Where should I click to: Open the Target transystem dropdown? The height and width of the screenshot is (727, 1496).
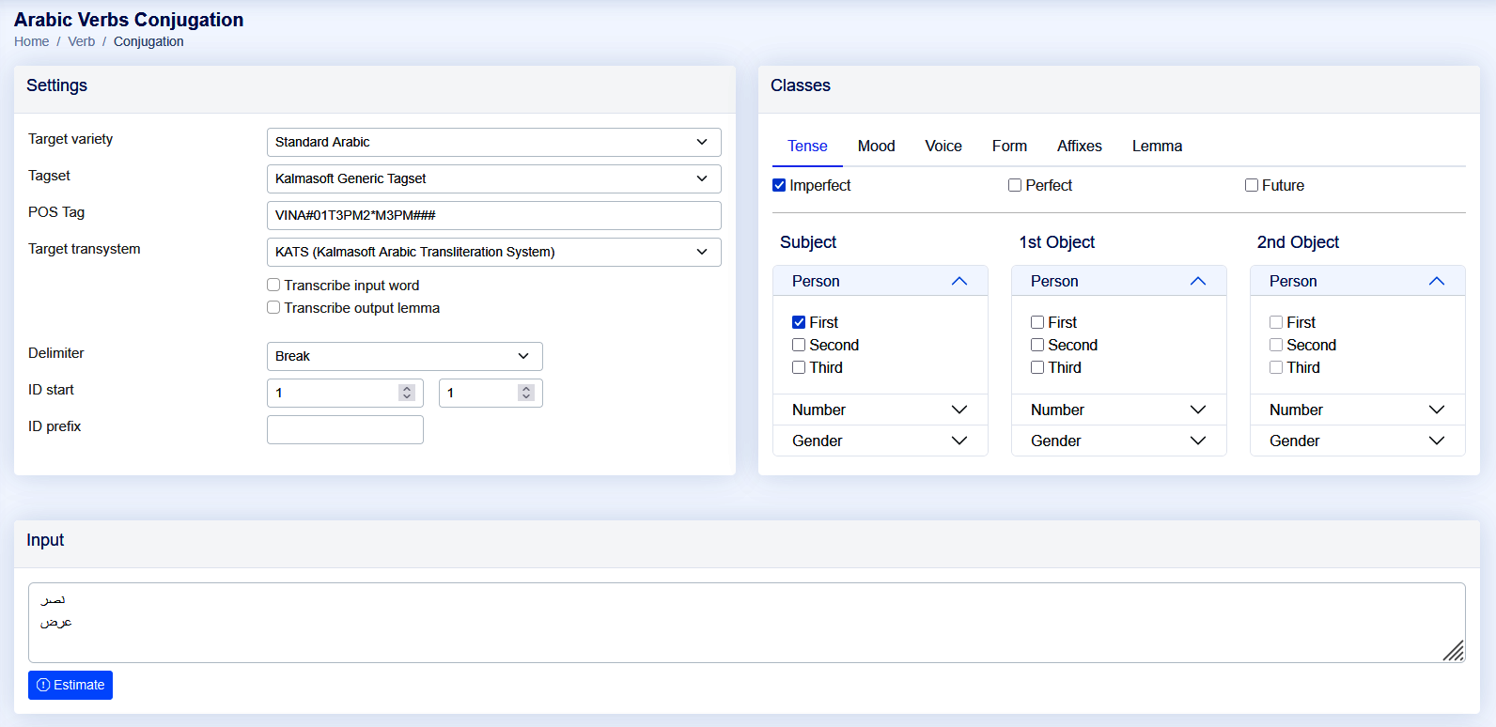[x=494, y=252]
